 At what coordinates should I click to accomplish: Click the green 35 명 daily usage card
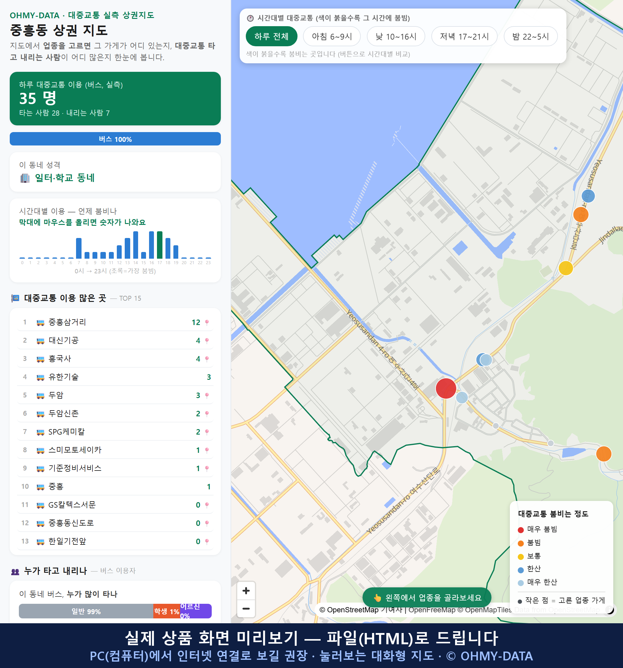click(x=115, y=99)
